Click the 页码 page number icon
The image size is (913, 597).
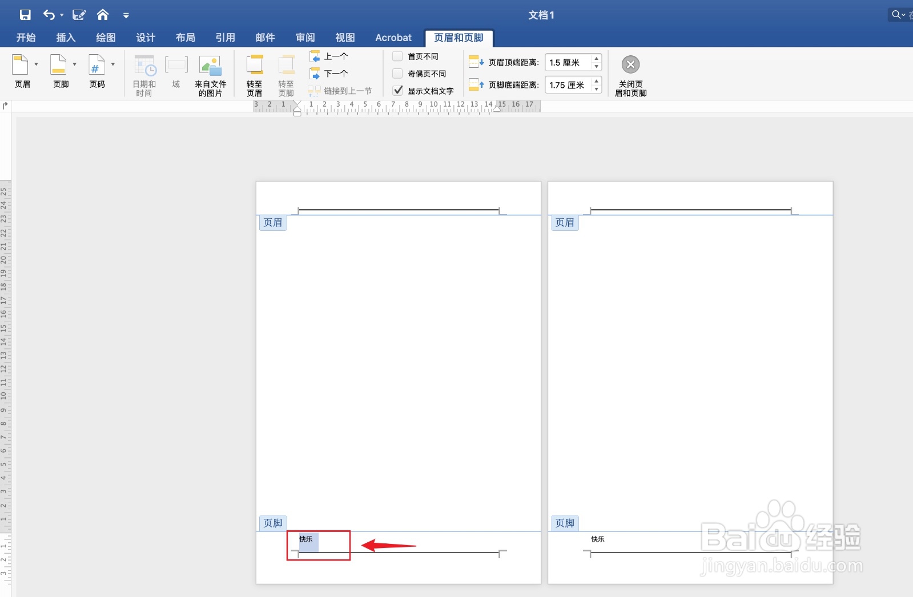pyautogui.click(x=96, y=65)
